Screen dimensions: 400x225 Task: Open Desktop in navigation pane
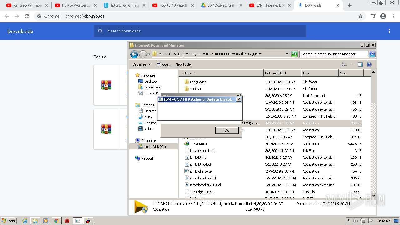[150, 81]
